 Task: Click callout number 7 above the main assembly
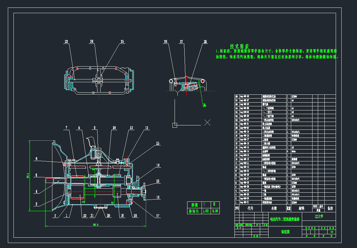tap(66, 128)
